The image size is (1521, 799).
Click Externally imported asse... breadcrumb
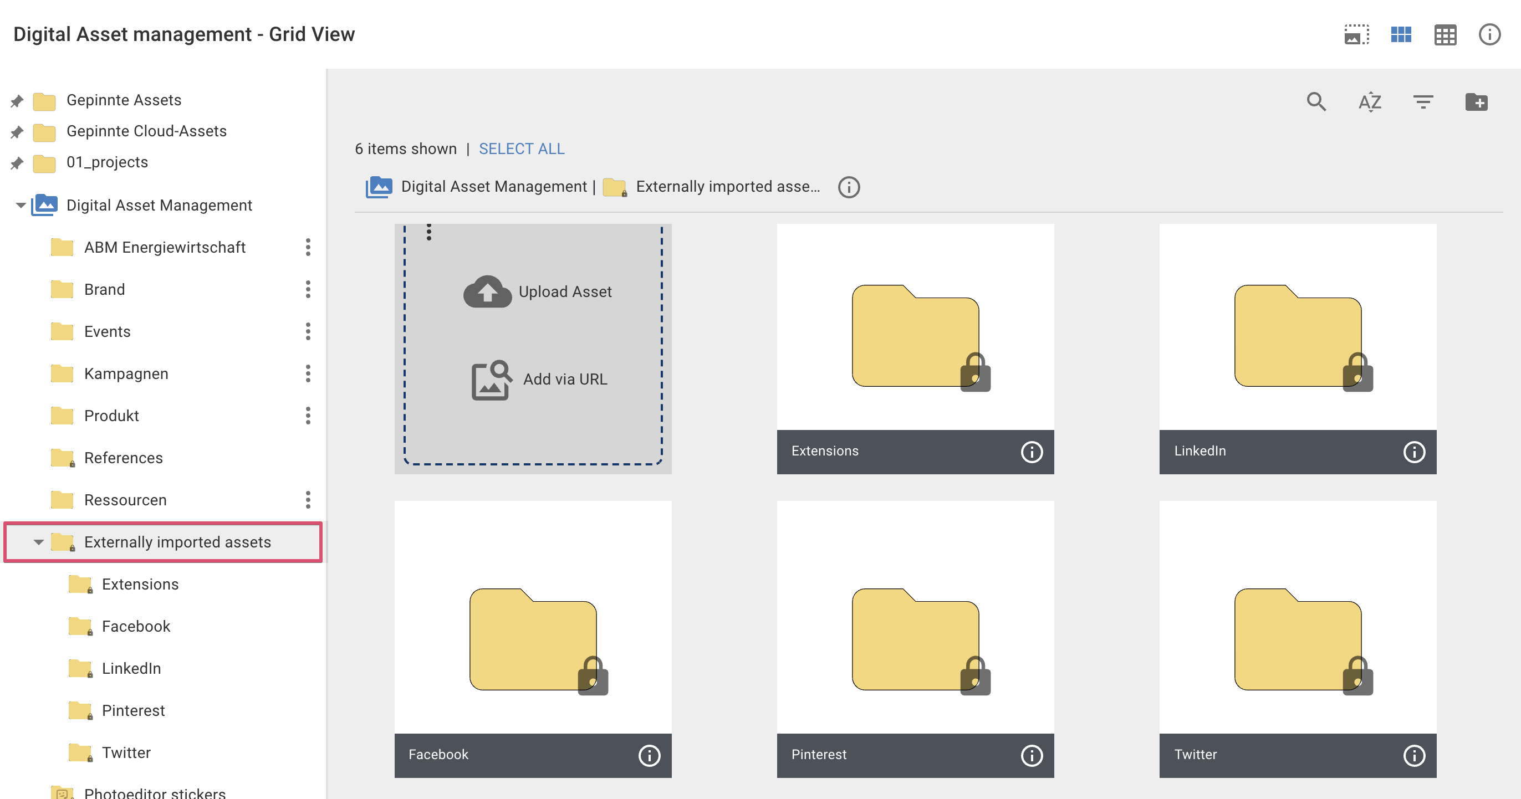[x=727, y=187]
